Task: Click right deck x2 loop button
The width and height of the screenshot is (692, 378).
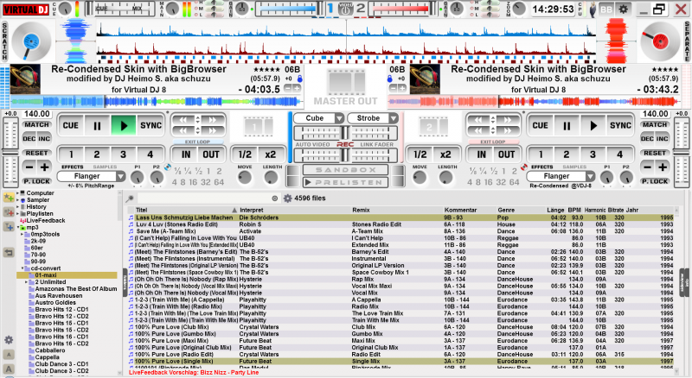Action: [445, 154]
